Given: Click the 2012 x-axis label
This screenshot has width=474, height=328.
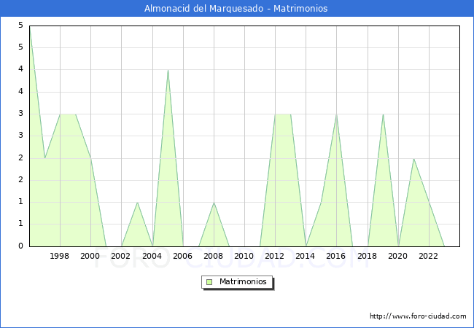Looking at the screenshot, I should pos(275,256).
